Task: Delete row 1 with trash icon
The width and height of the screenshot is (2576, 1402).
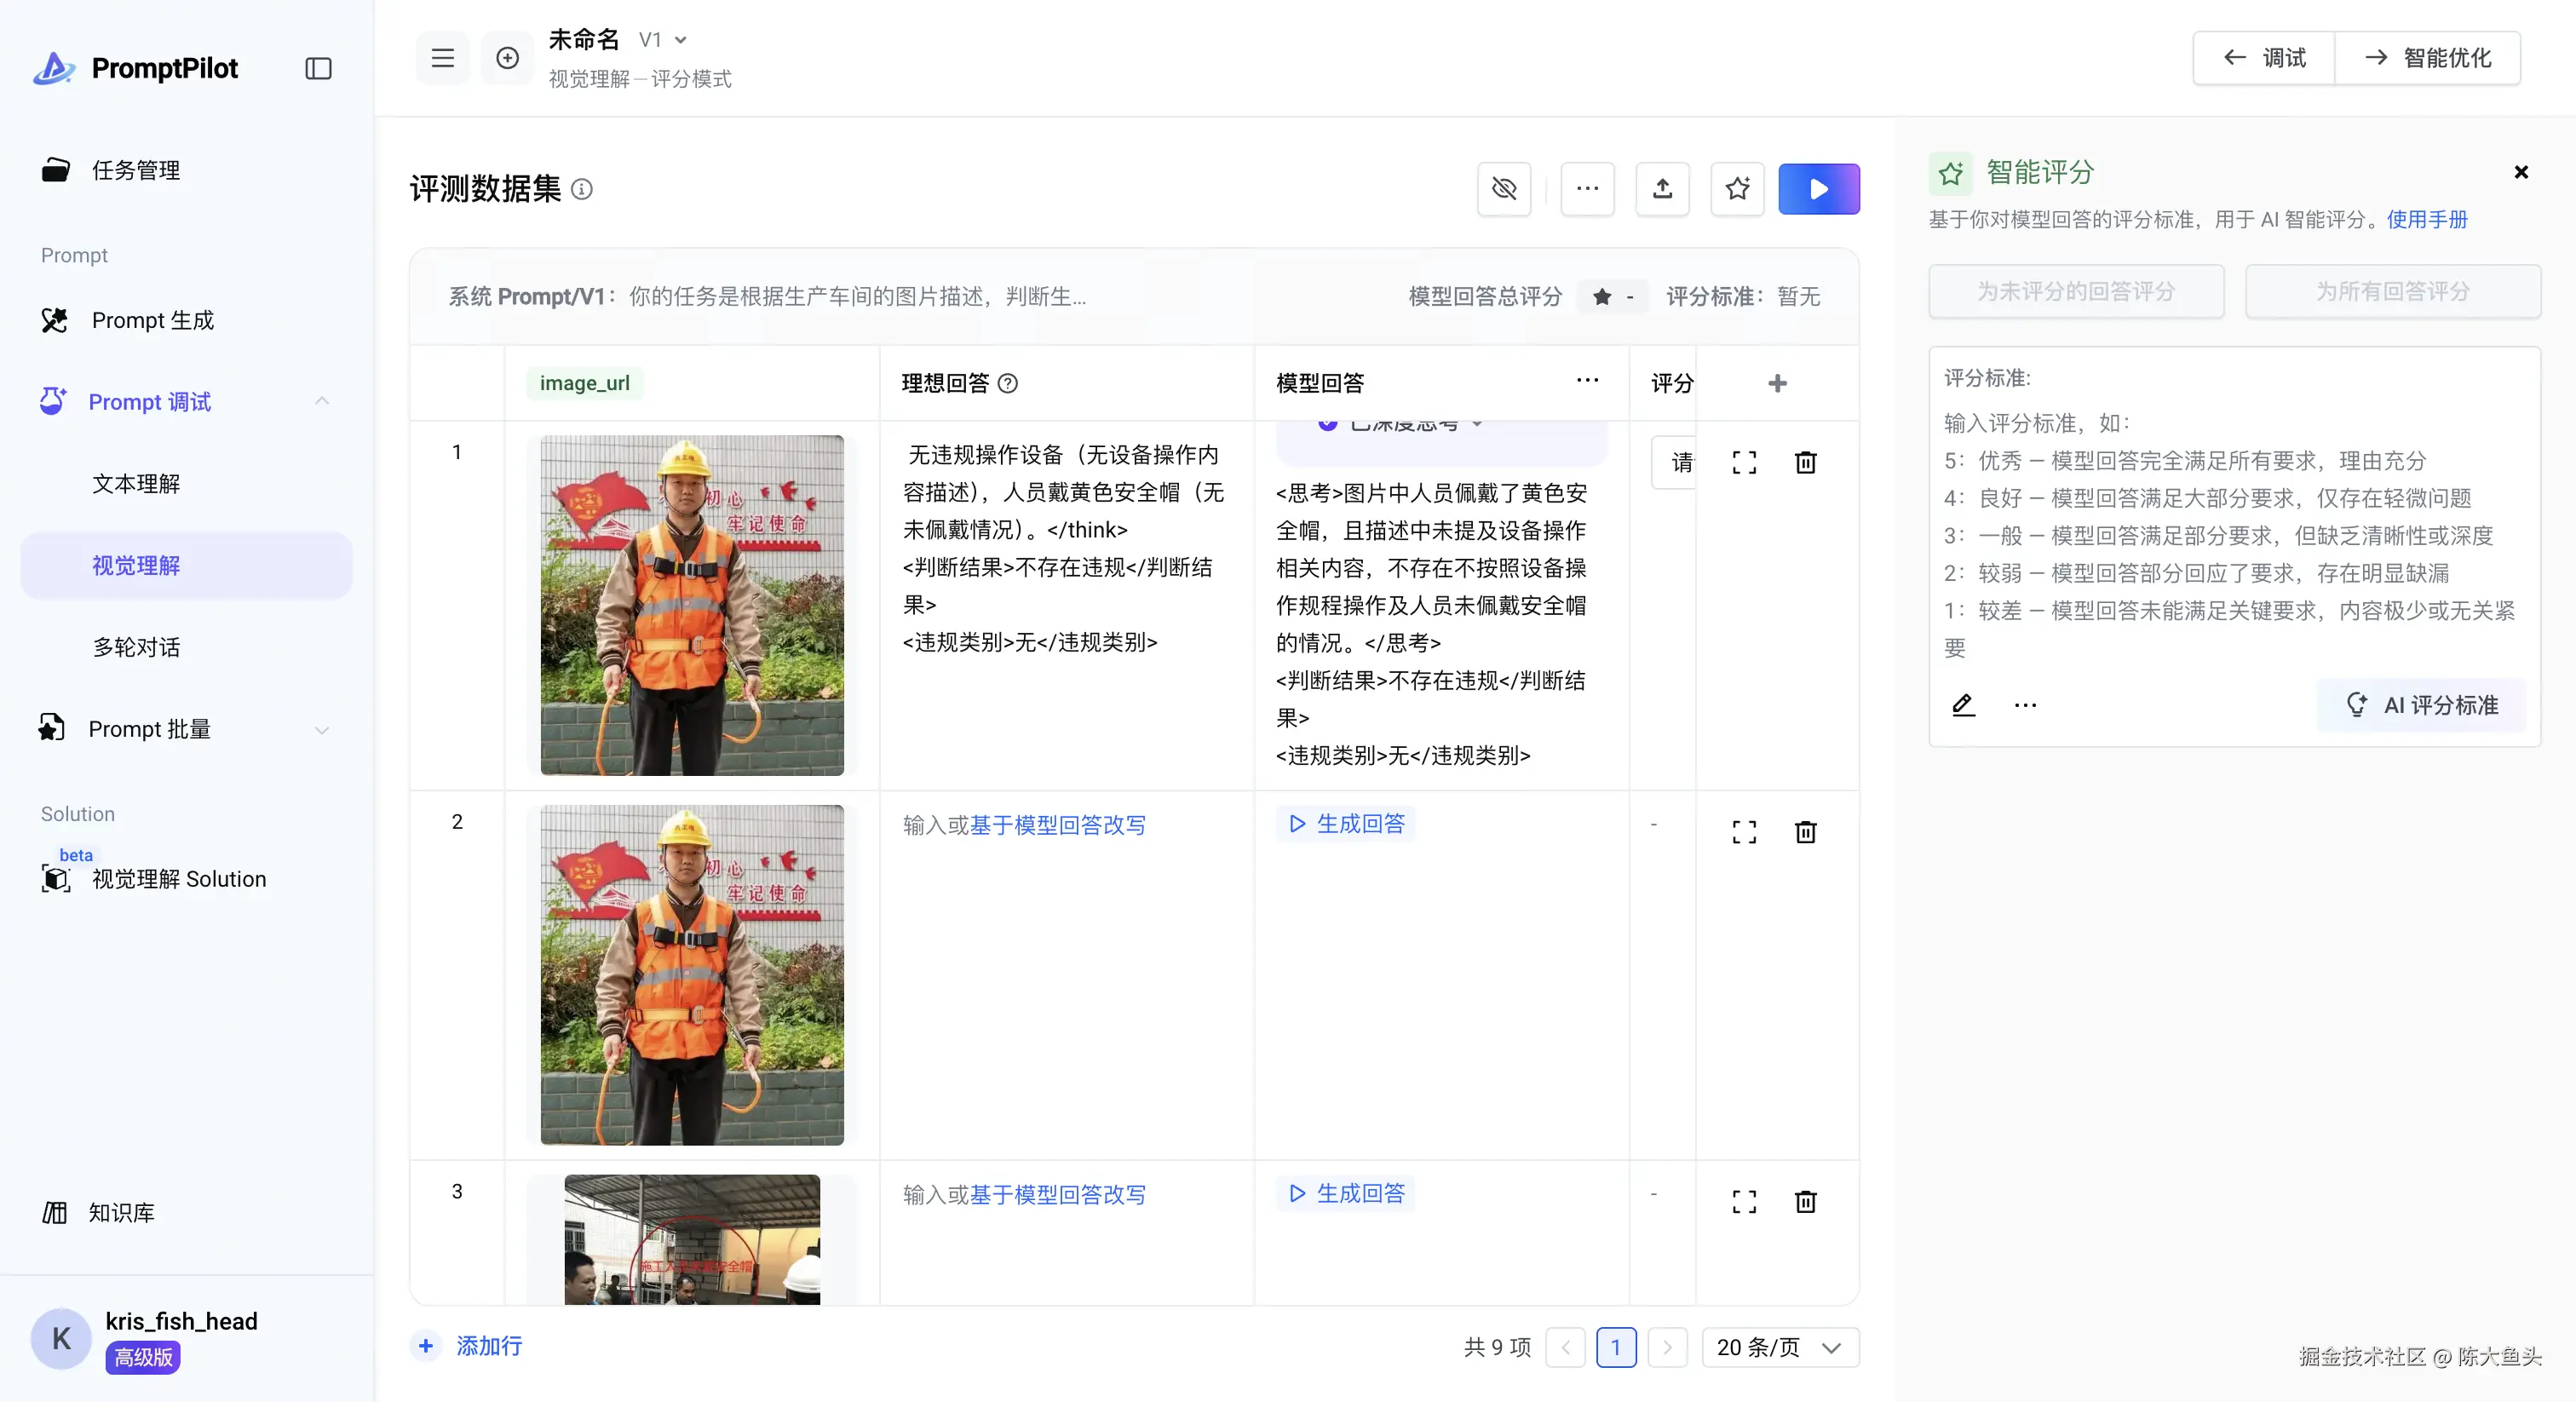Action: (1805, 463)
